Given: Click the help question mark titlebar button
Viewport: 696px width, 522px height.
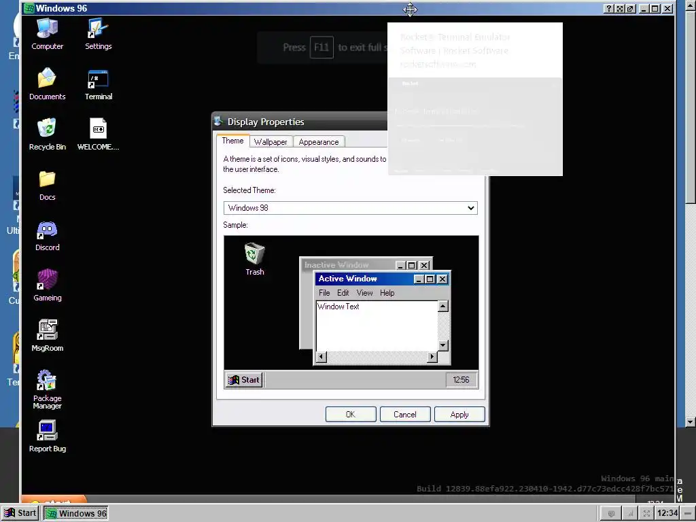Looking at the screenshot, I should [609, 8].
